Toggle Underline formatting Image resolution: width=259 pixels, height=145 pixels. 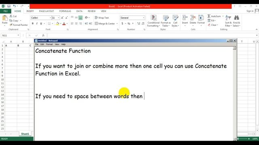pyautogui.click(x=41, y=23)
